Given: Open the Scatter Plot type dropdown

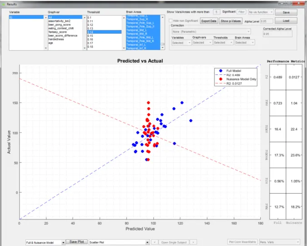Looking at the screenshot, I should click(119, 242).
